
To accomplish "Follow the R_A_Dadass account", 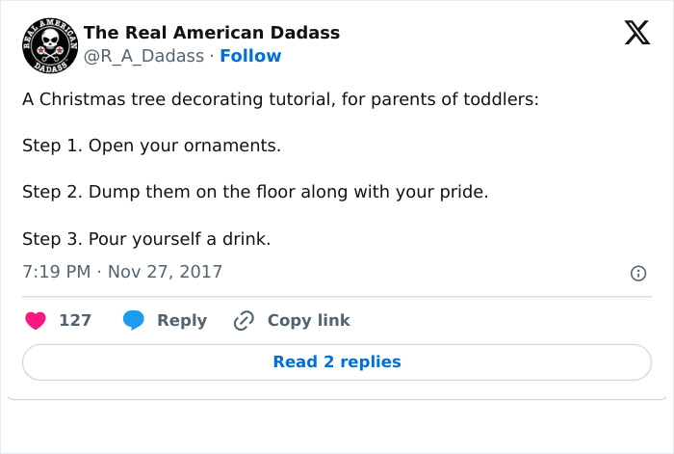I will [250, 56].
